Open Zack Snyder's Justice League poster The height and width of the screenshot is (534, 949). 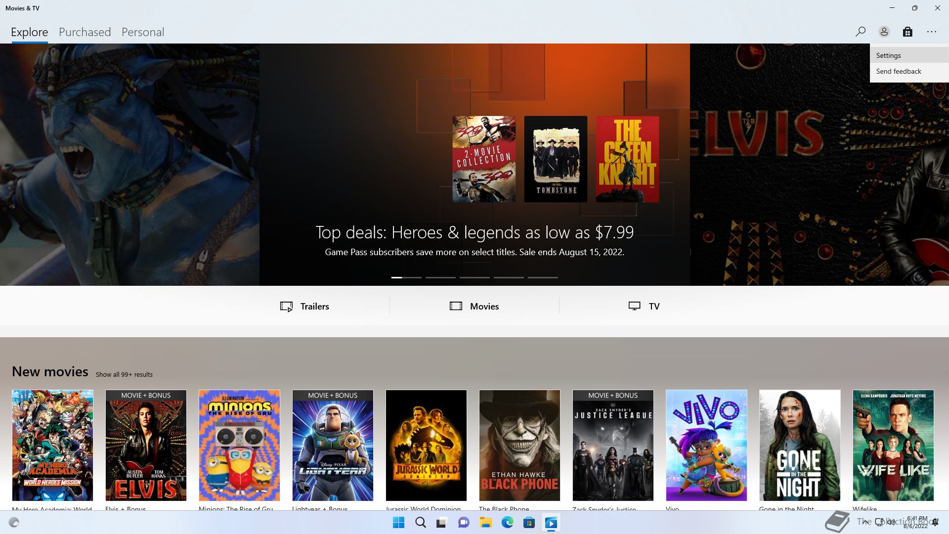coord(613,445)
